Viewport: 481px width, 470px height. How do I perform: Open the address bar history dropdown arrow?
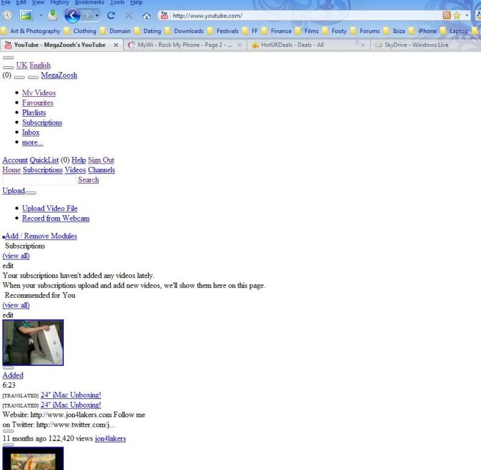pyautogui.click(x=467, y=15)
